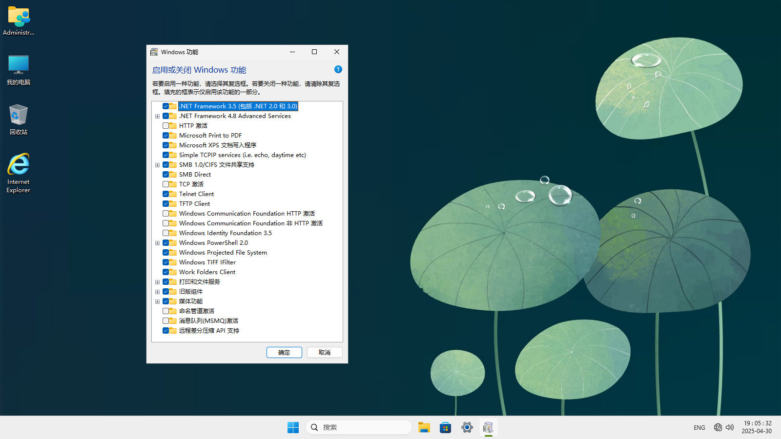Image resolution: width=781 pixels, height=439 pixels.
Task: Click the network globe tray icon
Action: 718,427
